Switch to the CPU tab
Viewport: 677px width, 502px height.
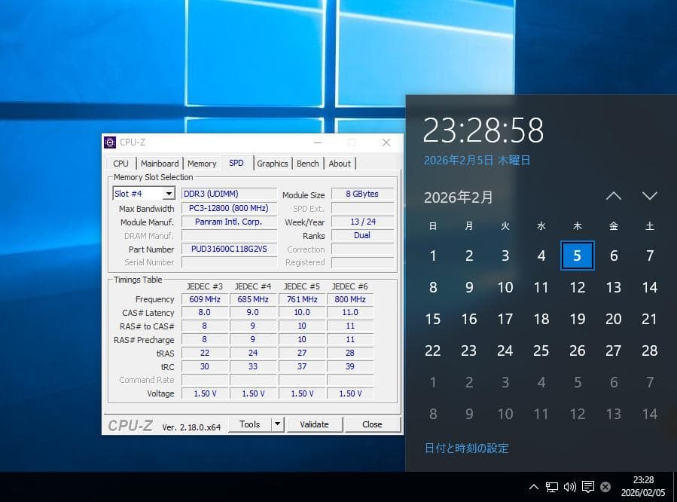click(x=120, y=163)
